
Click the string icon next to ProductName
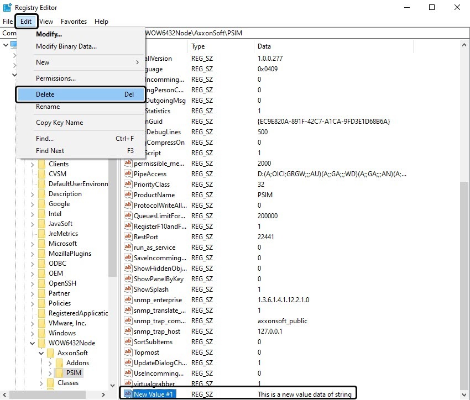click(x=128, y=195)
